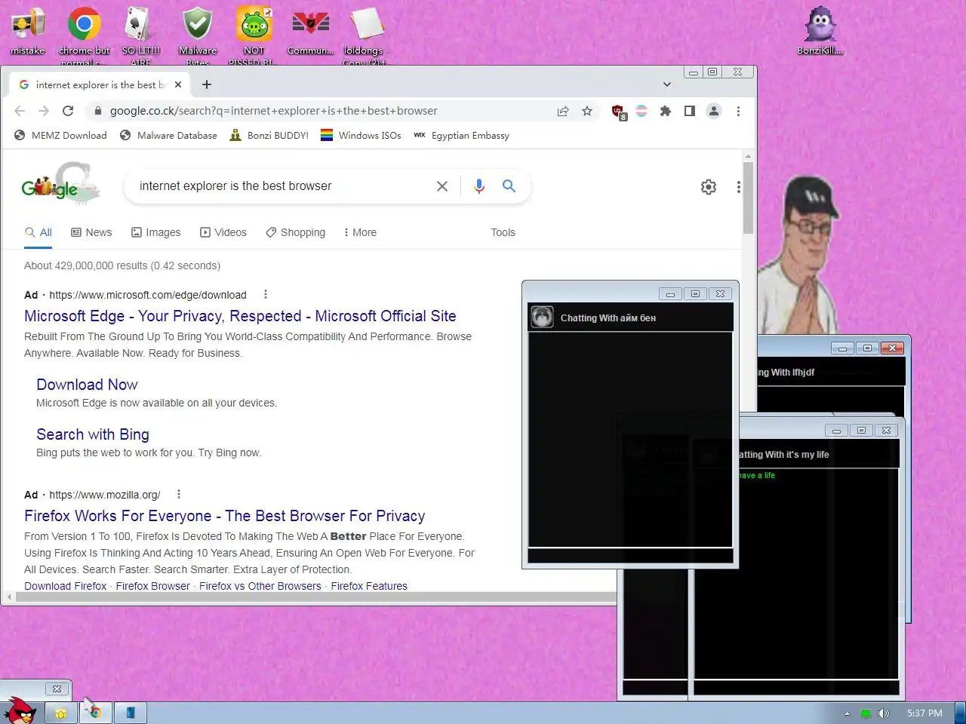This screenshot has height=724, width=966.
Task: Open the Windows ISOs bookmark
Action: (361, 136)
